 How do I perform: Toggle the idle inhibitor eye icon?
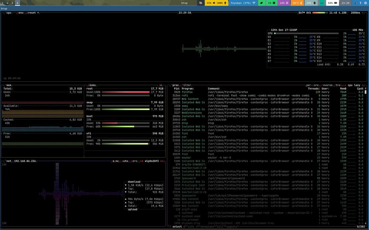pyautogui.click(x=200, y=3)
